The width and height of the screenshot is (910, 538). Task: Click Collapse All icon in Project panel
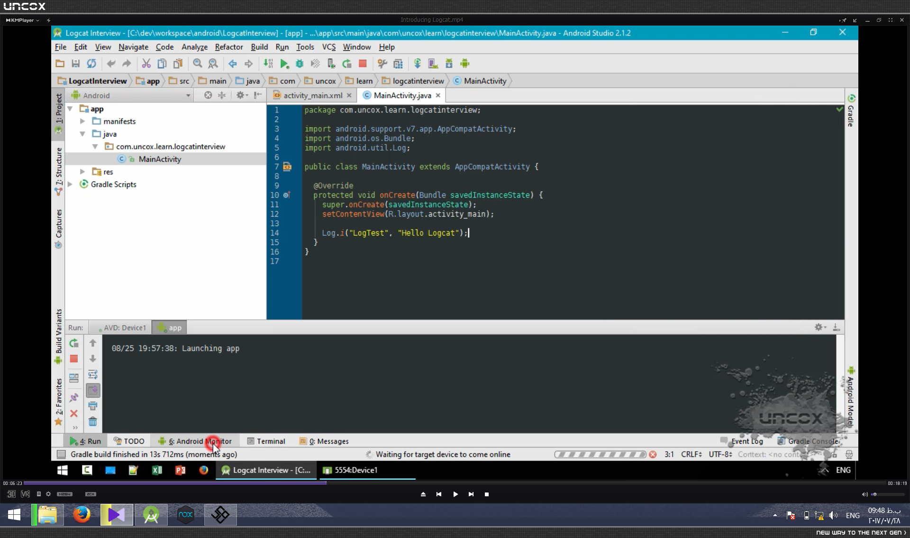tap(222, 95)
